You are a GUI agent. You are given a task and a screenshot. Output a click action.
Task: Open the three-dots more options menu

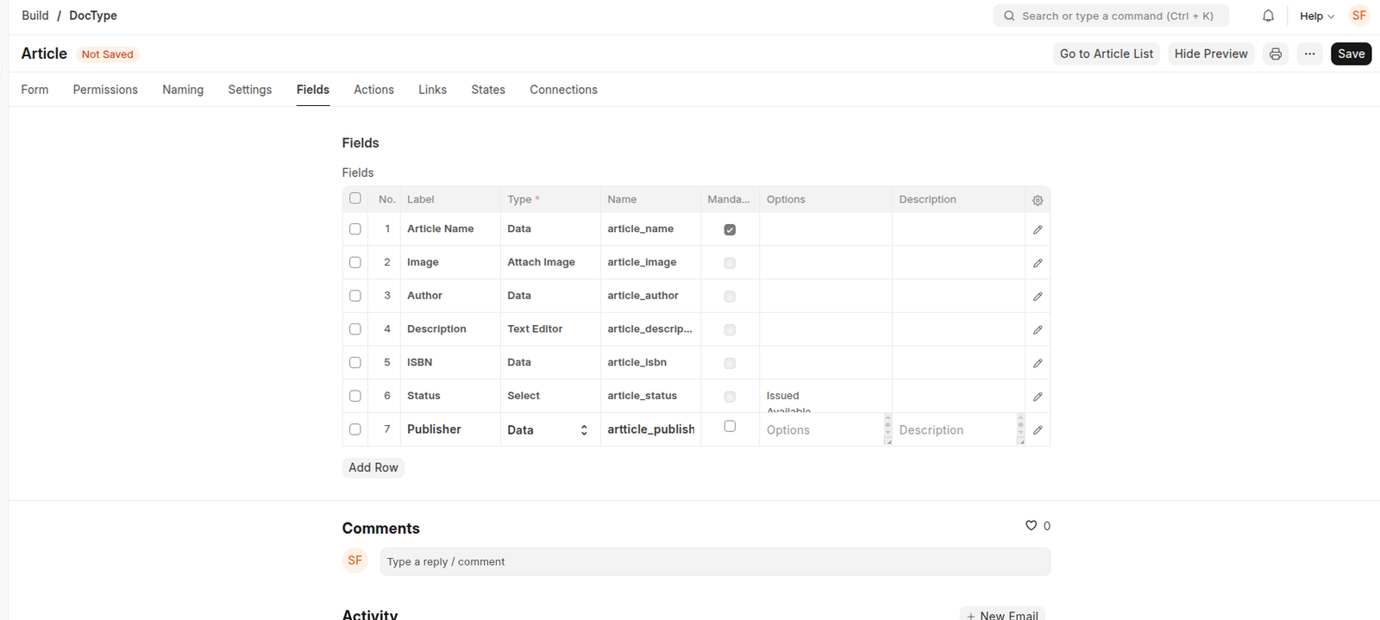1309,53
